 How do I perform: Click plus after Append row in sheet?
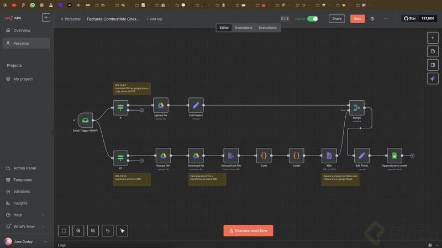point(412,156)
